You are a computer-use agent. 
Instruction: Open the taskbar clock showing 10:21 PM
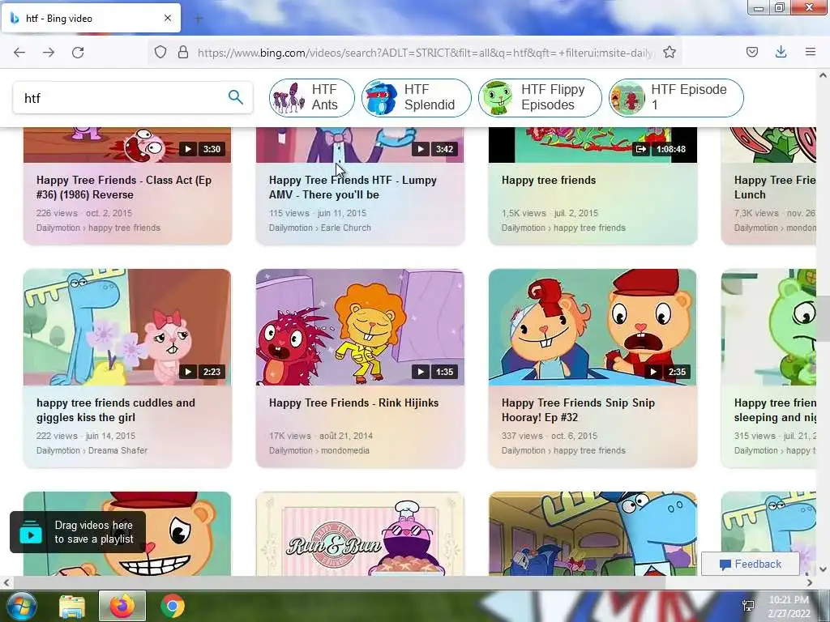789,607
